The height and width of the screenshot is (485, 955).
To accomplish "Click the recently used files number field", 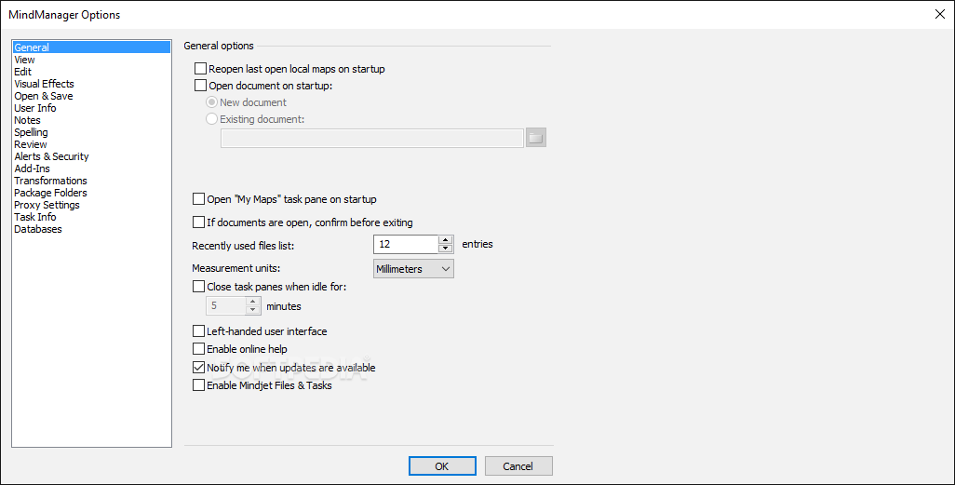I will click(406, 244).
